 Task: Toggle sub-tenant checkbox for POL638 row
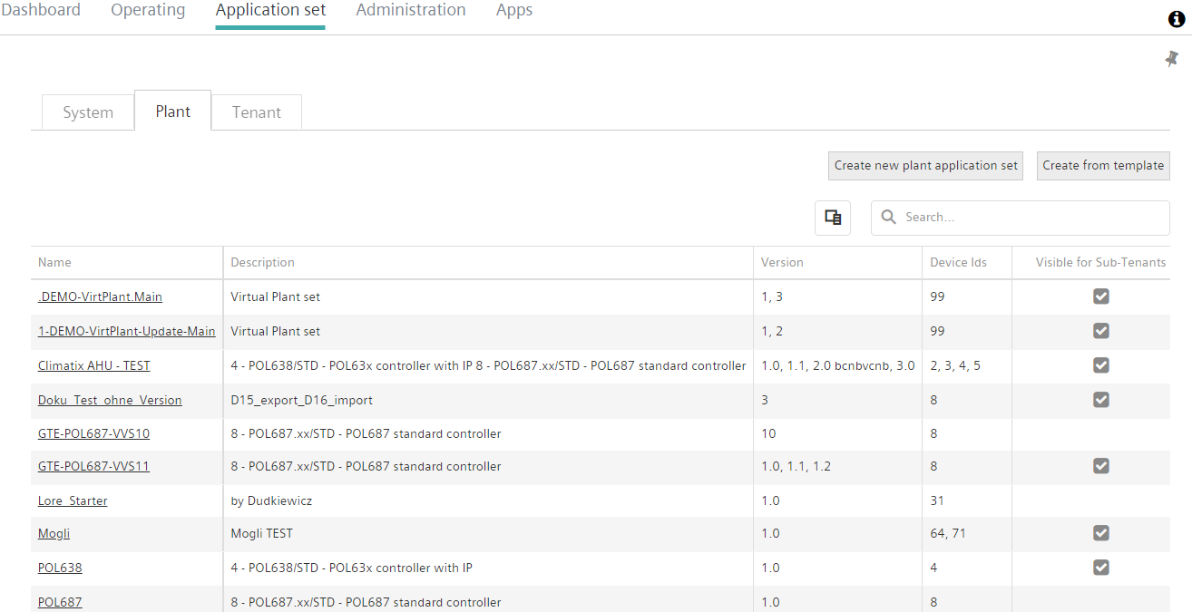[1100, 568]
